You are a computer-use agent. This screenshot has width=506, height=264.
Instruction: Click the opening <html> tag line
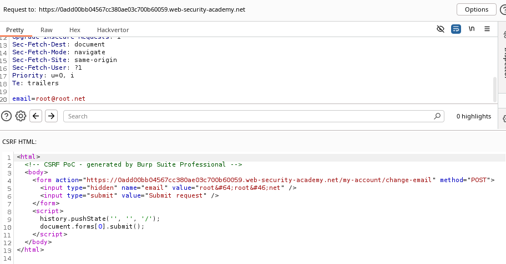pos(28,157)
